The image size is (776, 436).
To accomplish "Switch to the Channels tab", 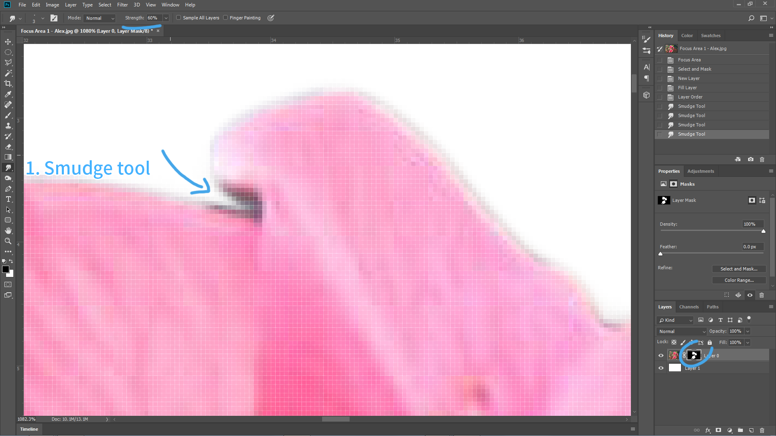I will pos(689,307).
